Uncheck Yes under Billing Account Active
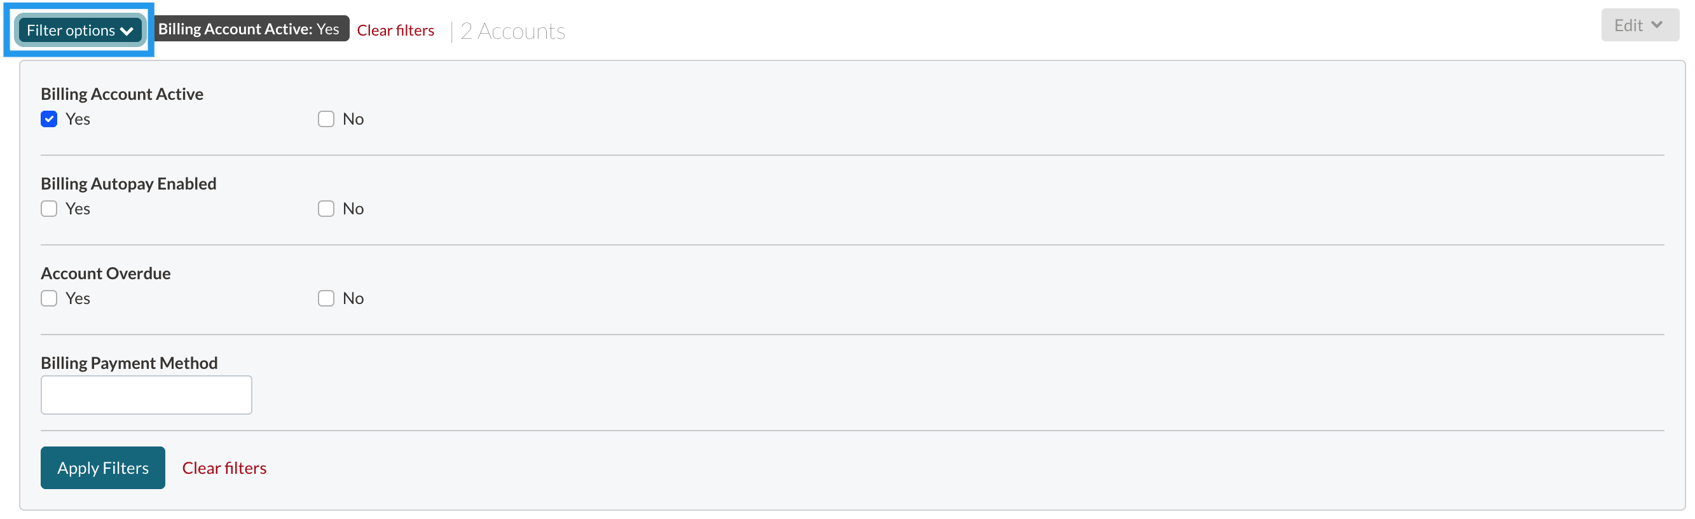 point(49,118)
